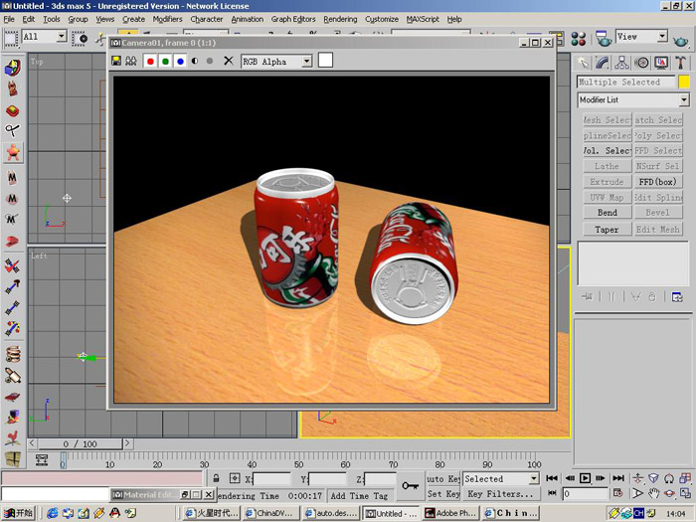Click the Vol. Select modifier button
This screenshot has width=696, height=522.
(608, 151)
